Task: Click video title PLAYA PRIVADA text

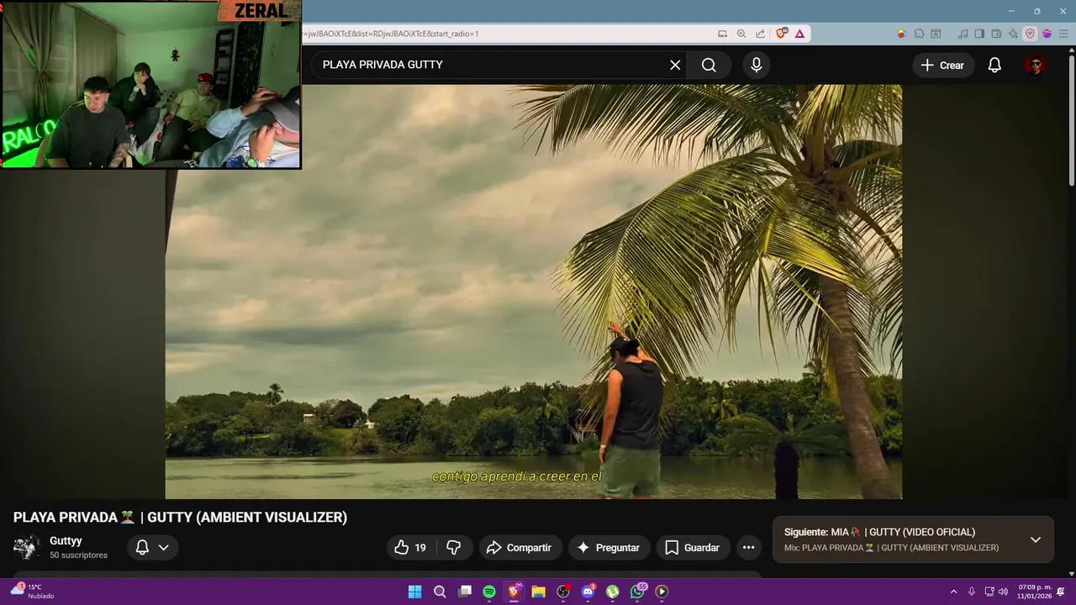Action: (x=180, y=518)
